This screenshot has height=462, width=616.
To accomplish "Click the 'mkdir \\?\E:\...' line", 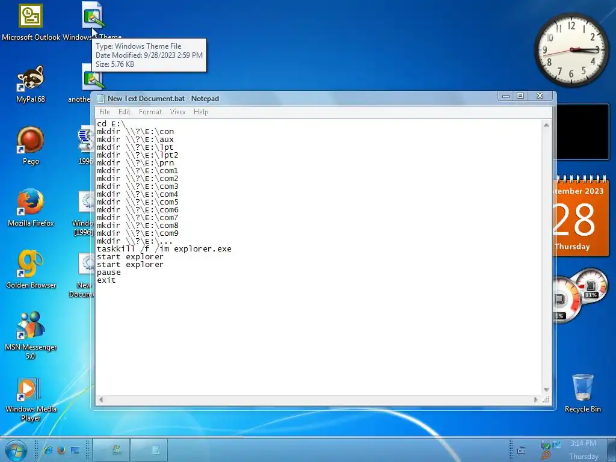I will pyautogui.click(x=135, y=241).
